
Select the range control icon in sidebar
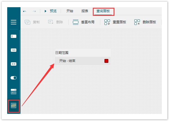point(14,64)
